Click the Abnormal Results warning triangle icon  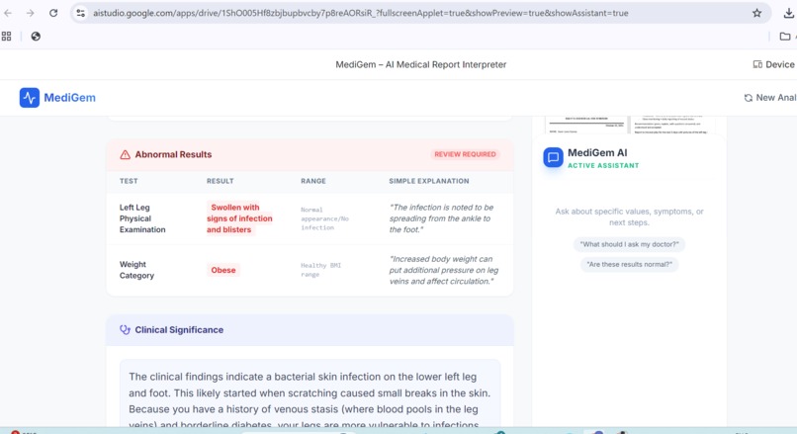coord(125,154)
